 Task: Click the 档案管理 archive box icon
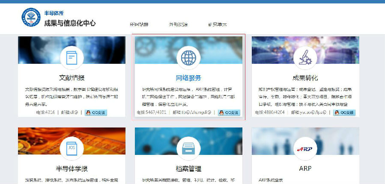pyautogui.click(x=188, y=148)
